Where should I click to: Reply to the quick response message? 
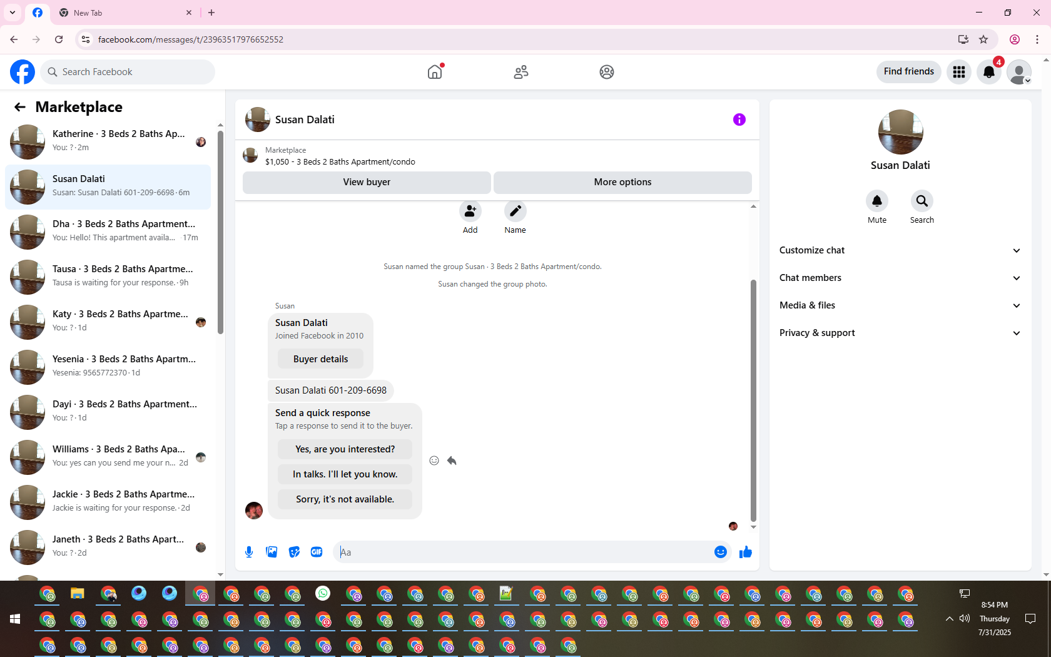(x=452, y=461)
